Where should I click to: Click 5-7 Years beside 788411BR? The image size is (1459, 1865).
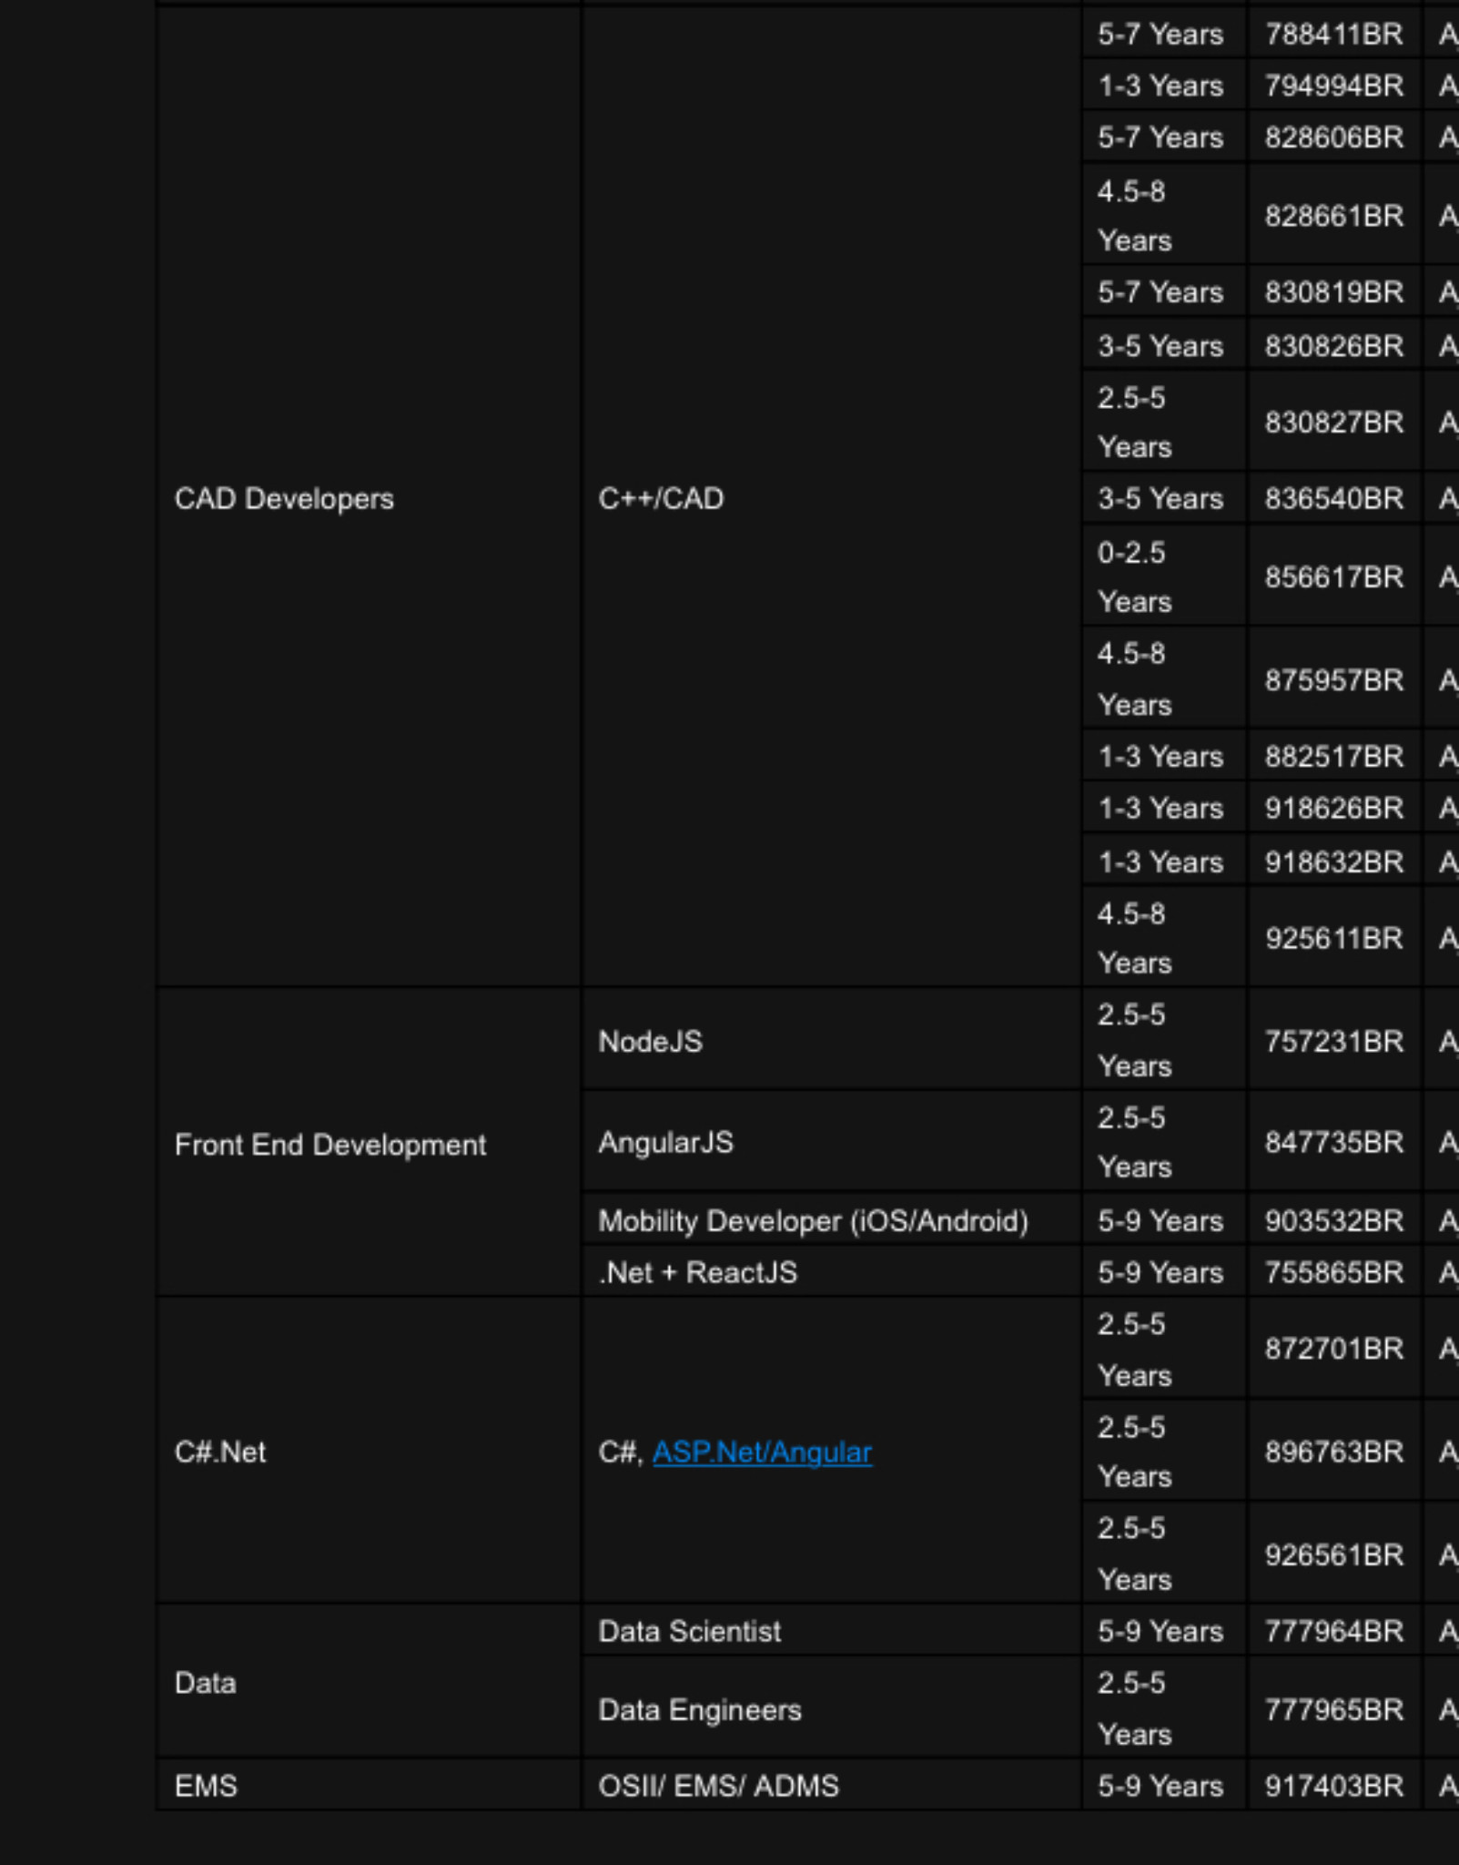1163,35
